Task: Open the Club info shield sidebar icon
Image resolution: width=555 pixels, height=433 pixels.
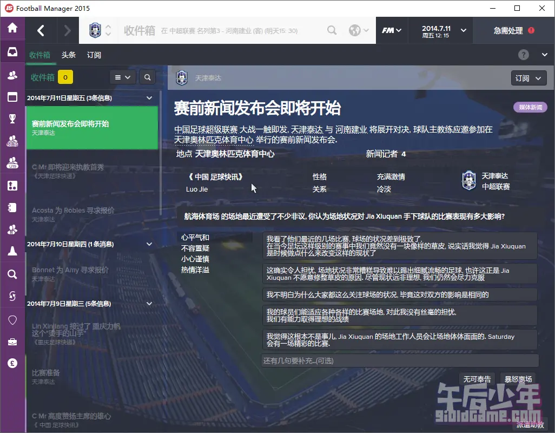Action: [12, 320]
